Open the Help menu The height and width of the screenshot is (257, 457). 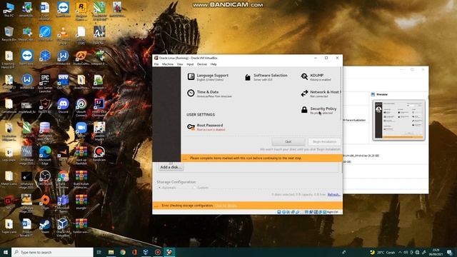[x=214, y=64]
